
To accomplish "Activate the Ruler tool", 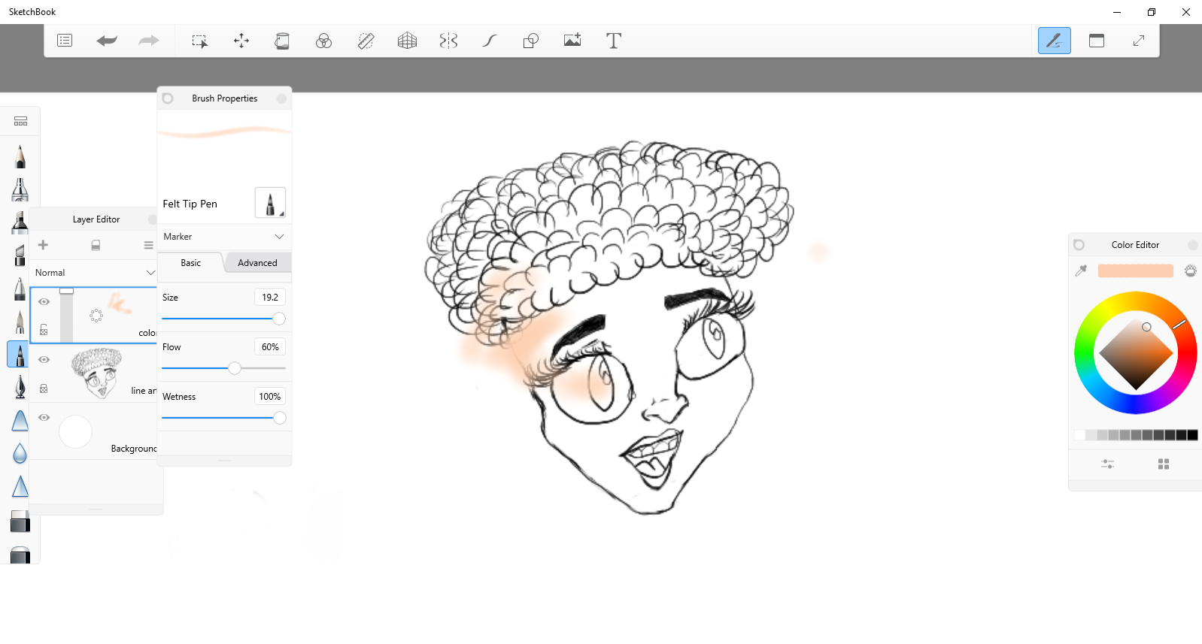I will [366, 41].
